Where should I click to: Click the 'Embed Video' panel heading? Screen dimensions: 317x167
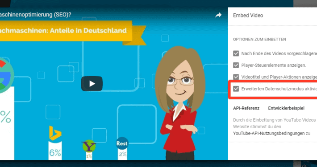pyautogui.click(x=248, y=16)
